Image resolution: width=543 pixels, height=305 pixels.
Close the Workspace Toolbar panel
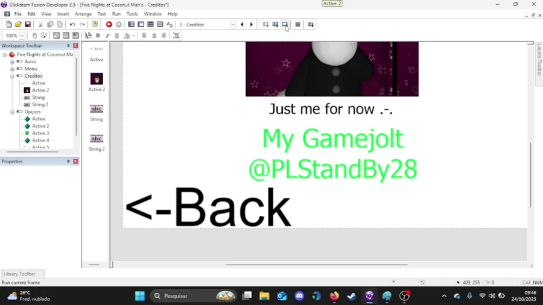click(75, 46)
